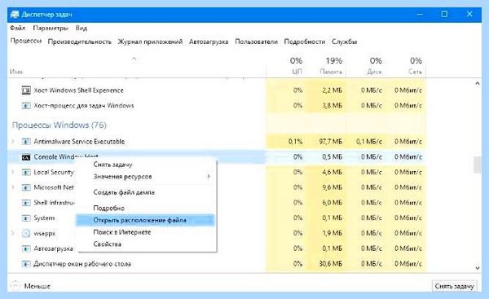
Task: Click the Хост Windows Shell Experience icon
Action: [26, 90]
